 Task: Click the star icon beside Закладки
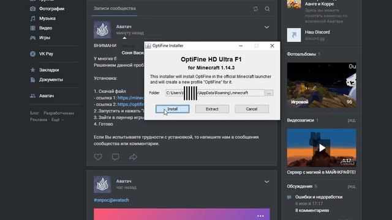pyautogui.click(x=32, y=70)
